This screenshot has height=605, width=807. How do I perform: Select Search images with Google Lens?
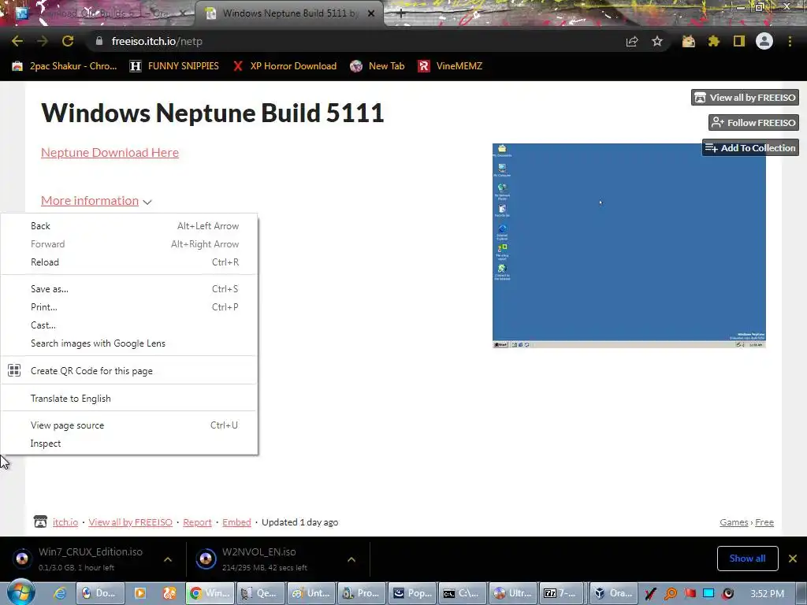tap(128, 343)
